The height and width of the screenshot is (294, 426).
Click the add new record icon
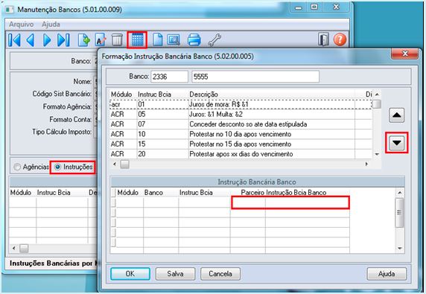[84, 40]
